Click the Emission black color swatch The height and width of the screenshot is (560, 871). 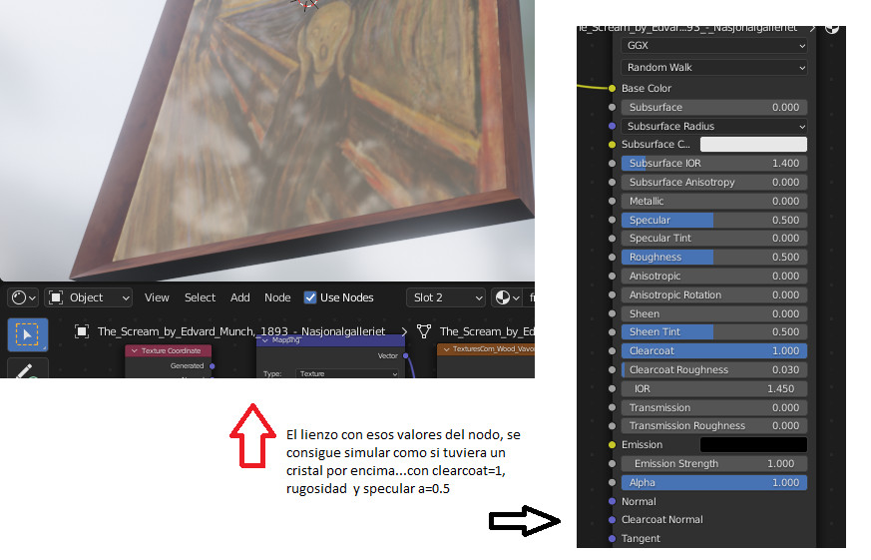pos(753,444)
